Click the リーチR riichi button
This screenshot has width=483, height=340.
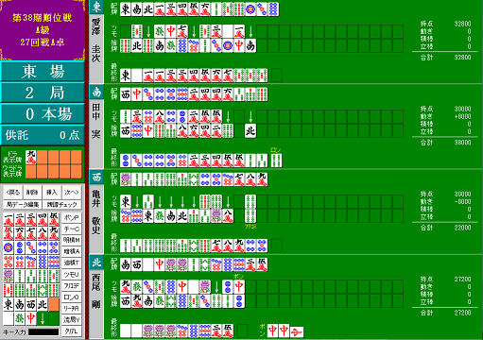coord(72,308)
